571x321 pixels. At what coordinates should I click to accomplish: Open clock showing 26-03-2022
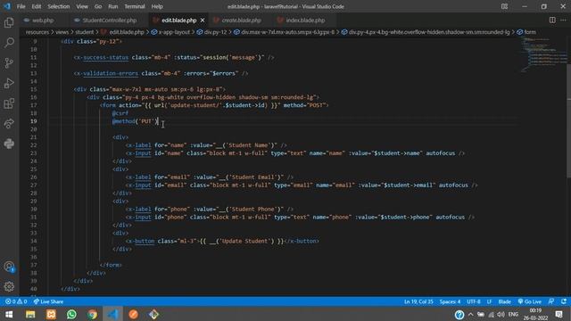coord(535,315)
